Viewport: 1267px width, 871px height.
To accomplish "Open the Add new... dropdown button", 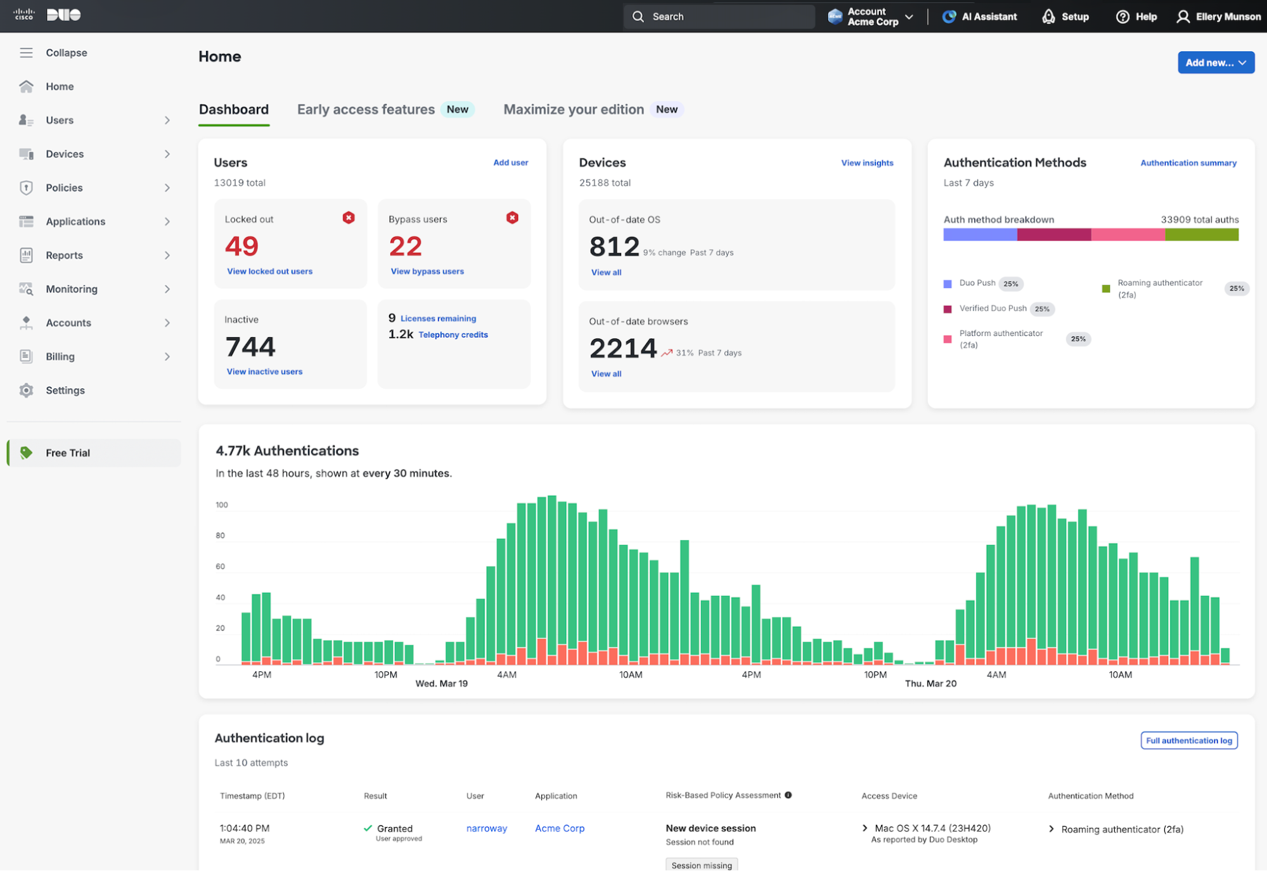I will 1216,62.
